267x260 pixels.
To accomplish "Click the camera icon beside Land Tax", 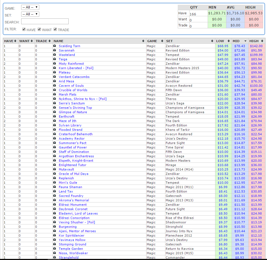I will 54,191.
